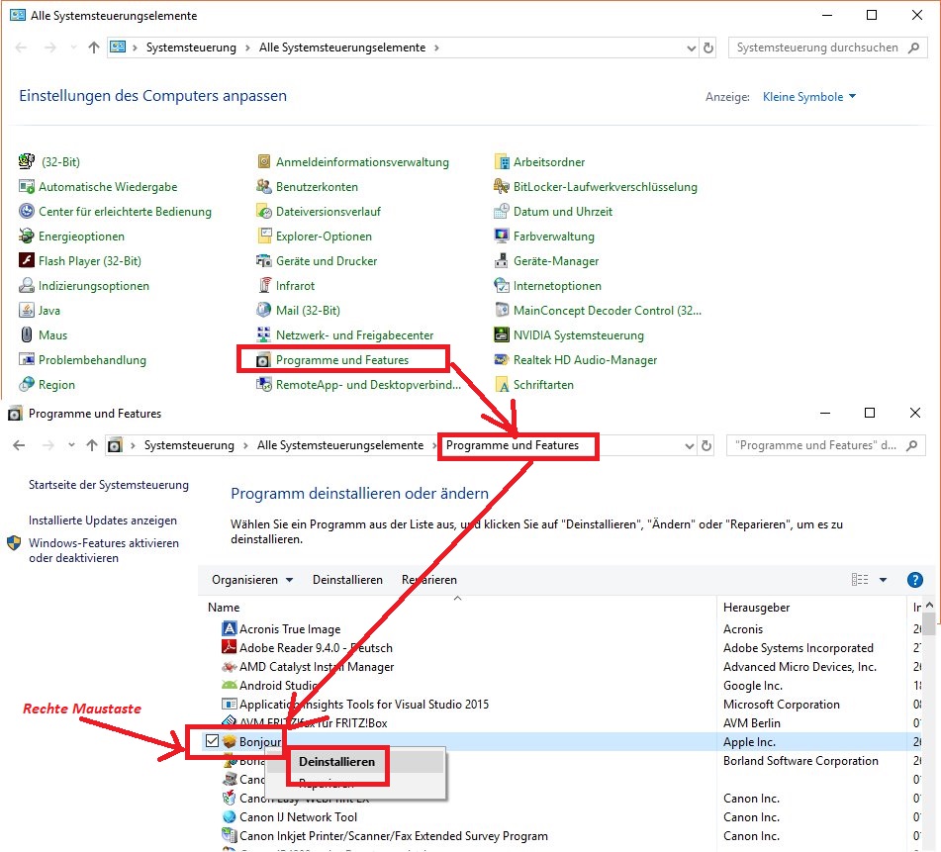941x852 pixels.
Task: Click Netzwerk- und Freigabecenter icon
Action: click(x=264, y=334)
